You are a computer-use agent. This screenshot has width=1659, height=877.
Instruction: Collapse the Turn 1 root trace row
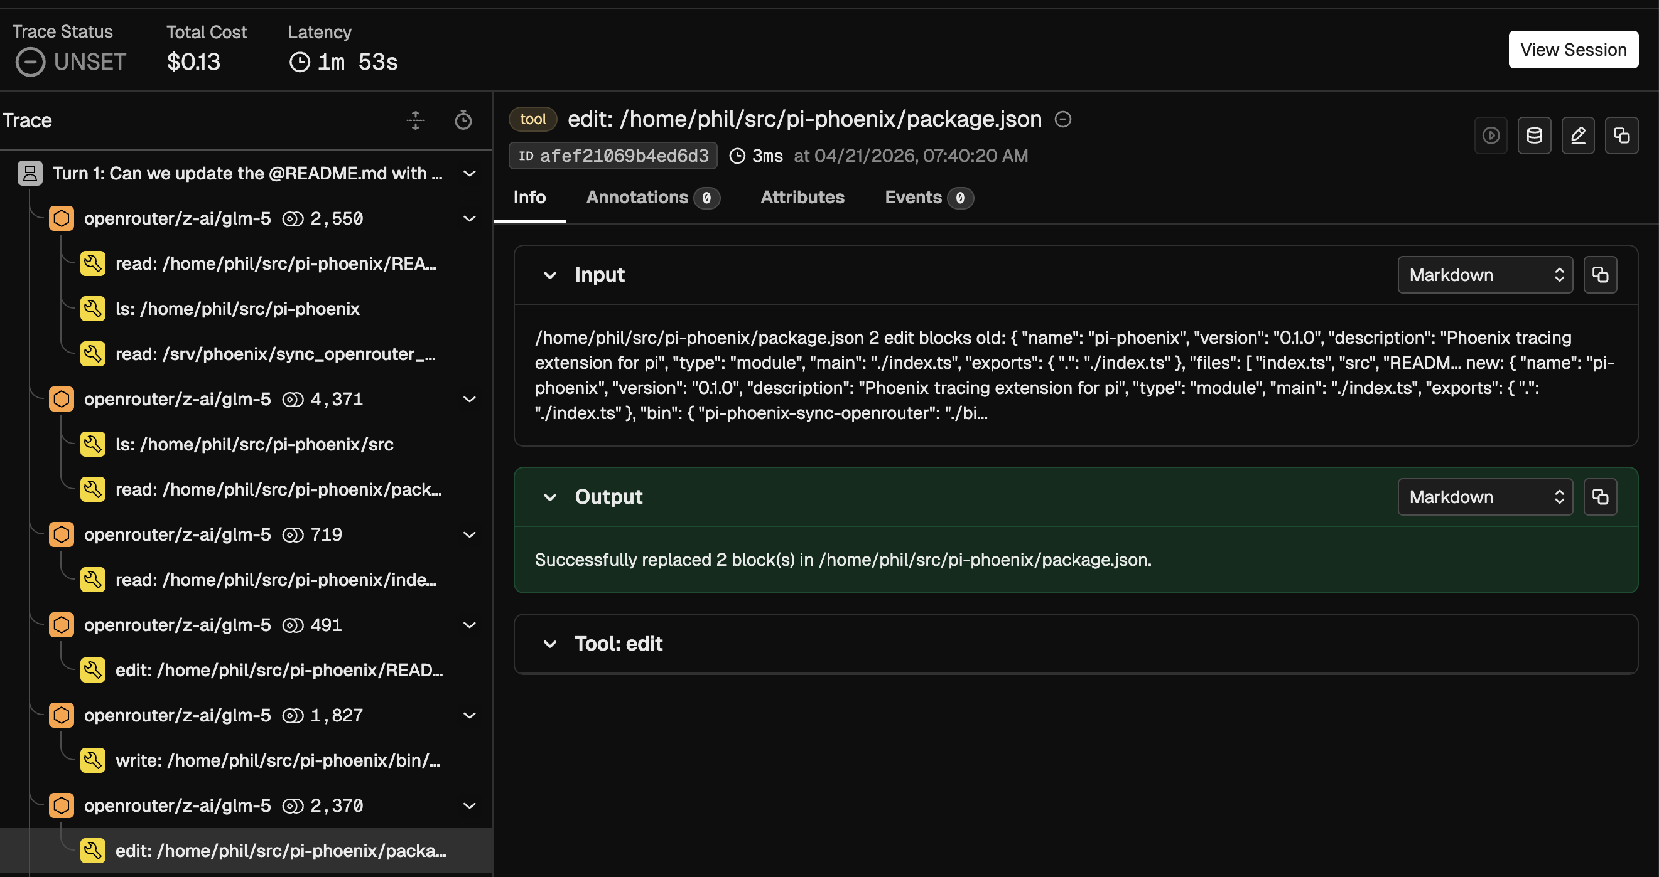[470, 174]
